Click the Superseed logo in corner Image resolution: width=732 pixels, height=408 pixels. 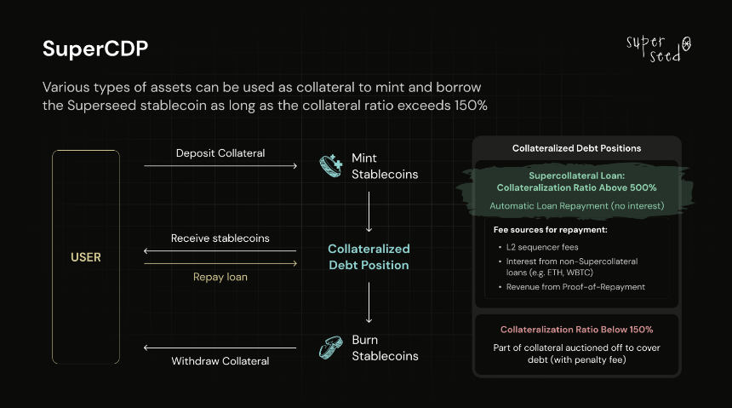(658, 49)
